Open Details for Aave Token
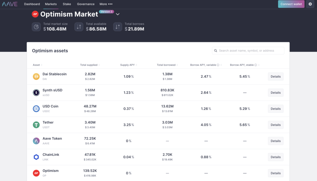The width and height of the screenshot is (317, 181). coord(276,141)
